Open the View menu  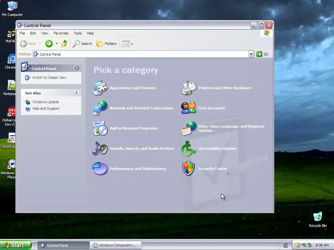click(x=45, y=33)
